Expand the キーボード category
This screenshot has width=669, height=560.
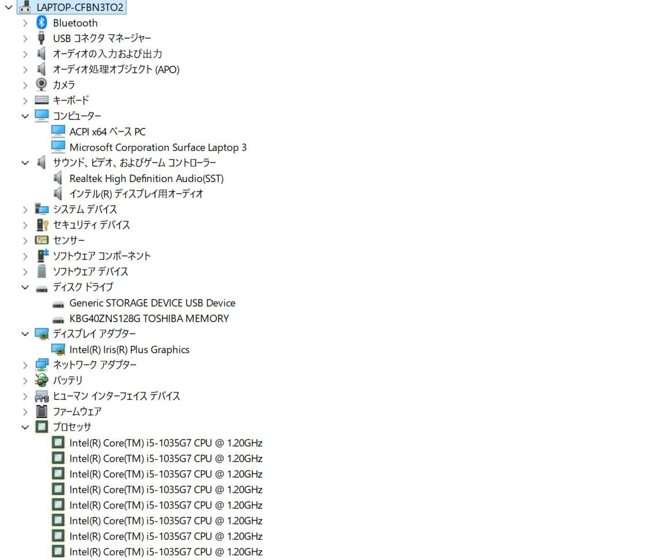tap(25, 101)
